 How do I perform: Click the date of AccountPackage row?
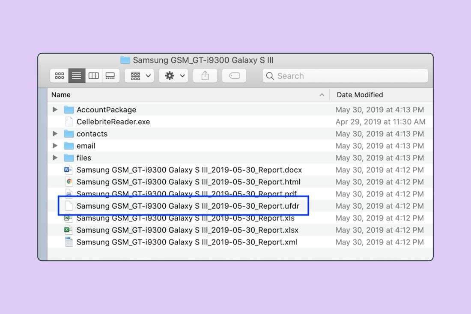point(380,110)
